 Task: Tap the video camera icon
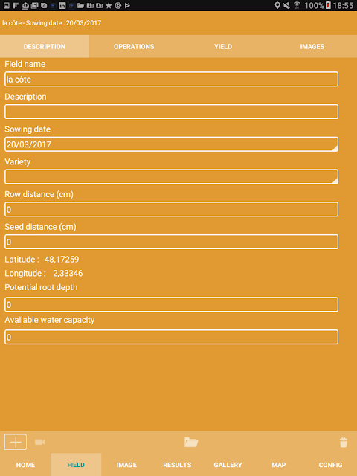pyautogui.click(x=39, y=442)
